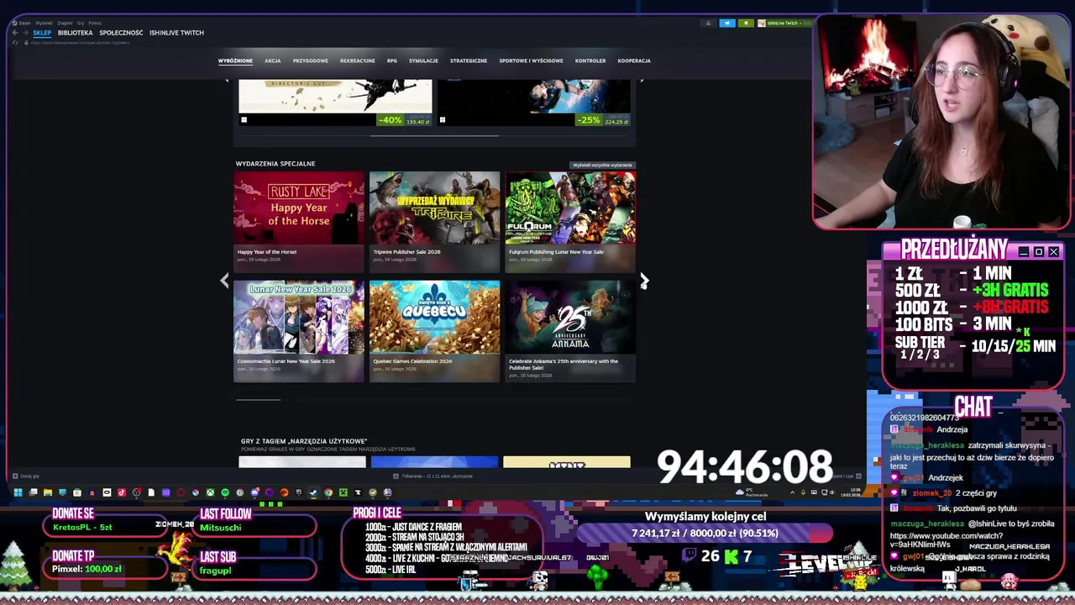Screen dimensions: 1075x605
Task: Select the REKREACYJNE category tab
Action: (358, 60)
